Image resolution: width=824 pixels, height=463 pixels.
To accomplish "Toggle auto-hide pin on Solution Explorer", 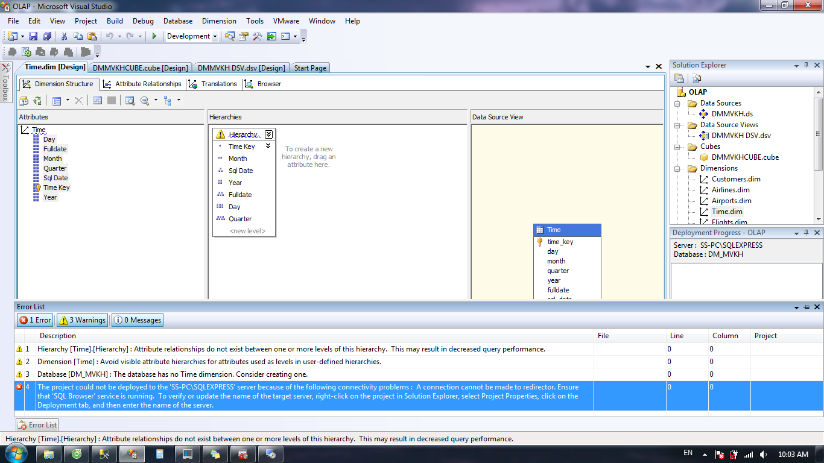I will 806,65.
